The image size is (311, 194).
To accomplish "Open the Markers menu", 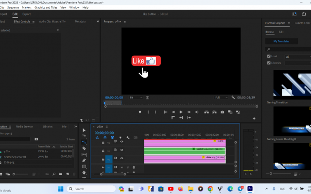I will coord(27,8).
